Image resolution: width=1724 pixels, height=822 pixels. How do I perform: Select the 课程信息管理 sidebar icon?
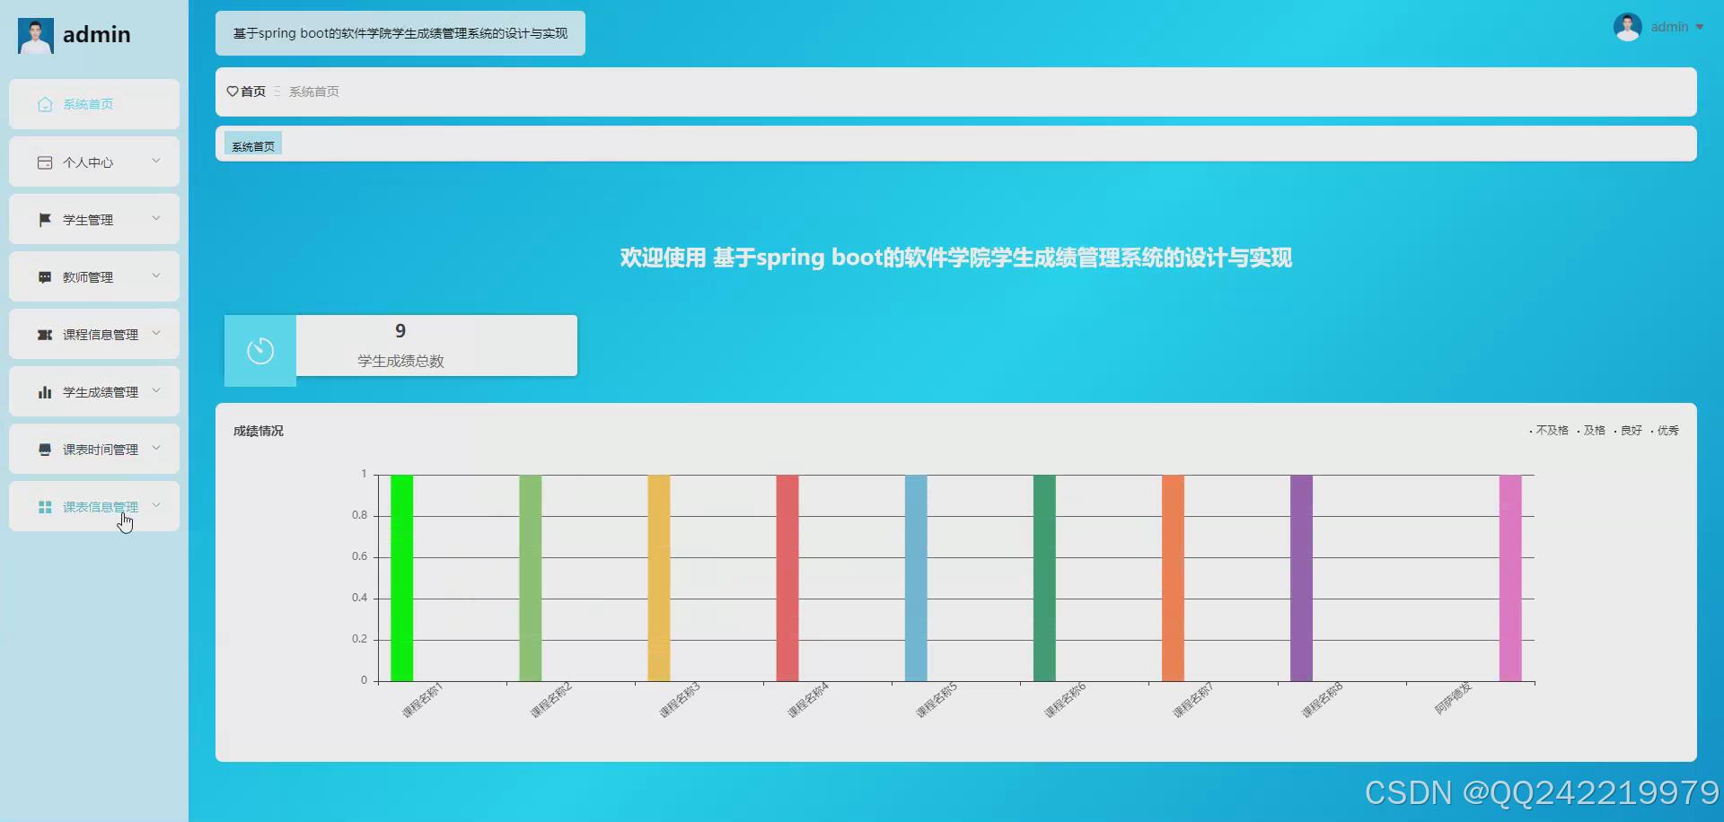[45, 334]
